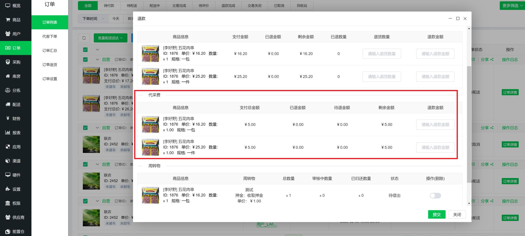Collapse the fourth 自营 order chevron

click(97, 201)
